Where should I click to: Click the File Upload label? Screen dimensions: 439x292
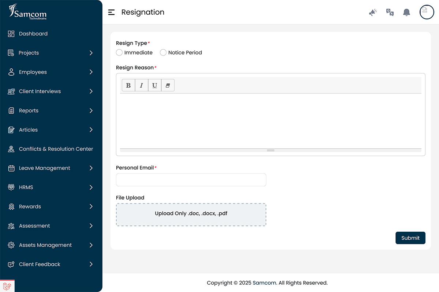point(130,198)
